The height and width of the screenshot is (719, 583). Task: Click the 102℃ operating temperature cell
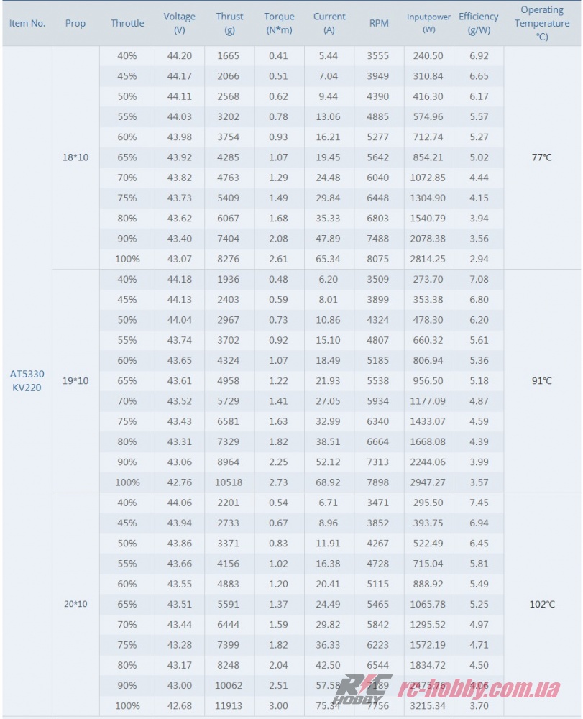pos(542,604)
